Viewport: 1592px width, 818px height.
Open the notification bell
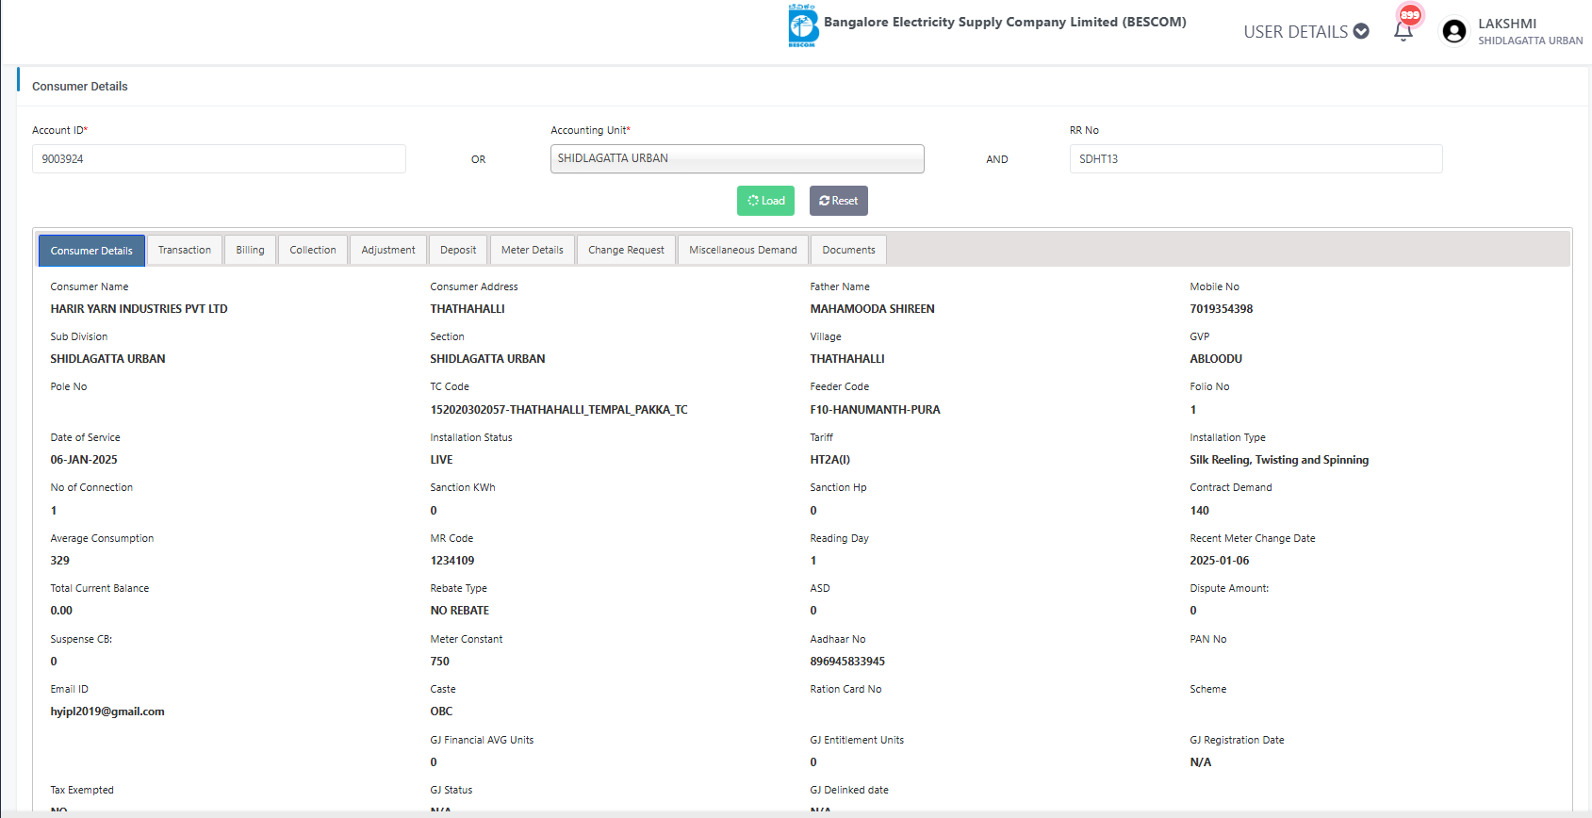click(1403, 31)
